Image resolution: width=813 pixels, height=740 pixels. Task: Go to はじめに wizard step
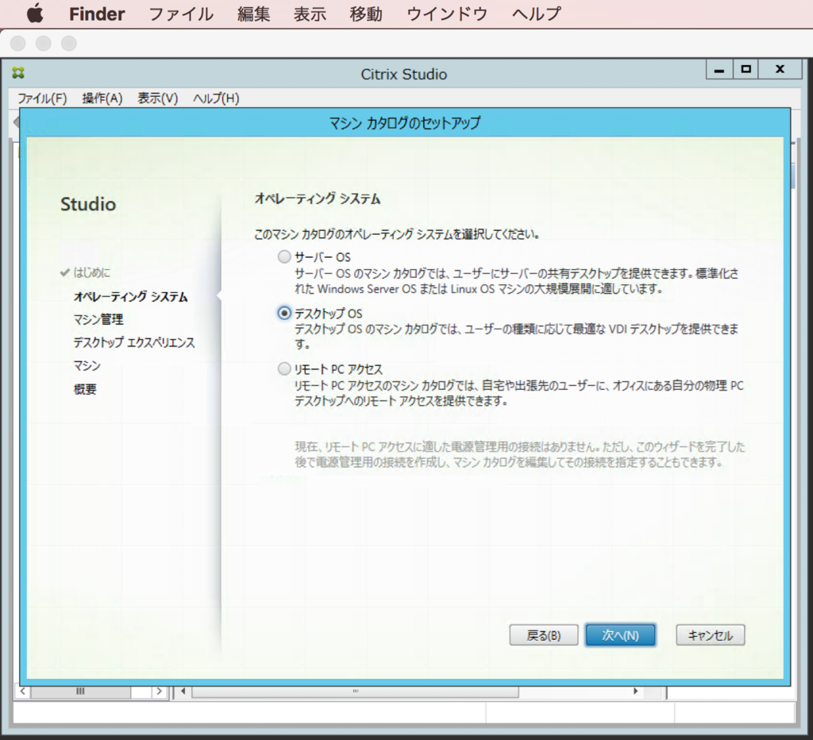coord(92,272)
